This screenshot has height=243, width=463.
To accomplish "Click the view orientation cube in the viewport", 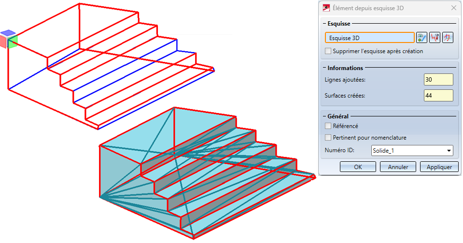I will 9,39.
